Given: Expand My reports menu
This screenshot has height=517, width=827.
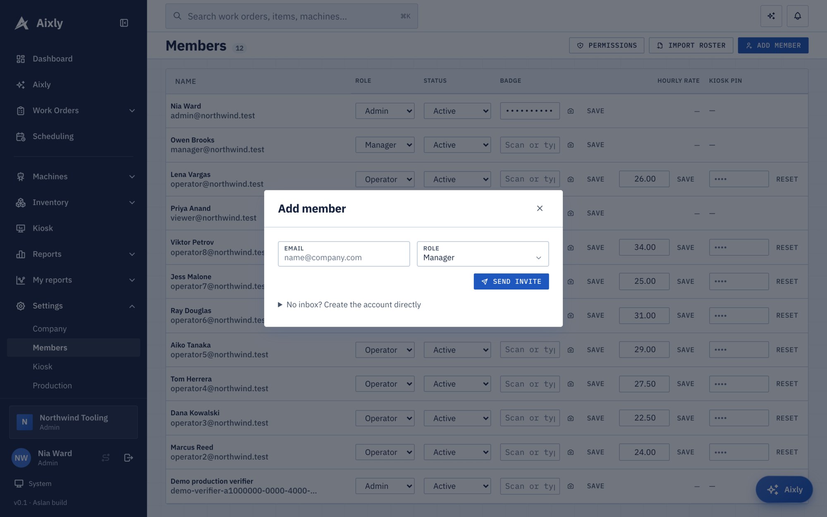Looking at the screenshot, I should (x=74, y=280).
